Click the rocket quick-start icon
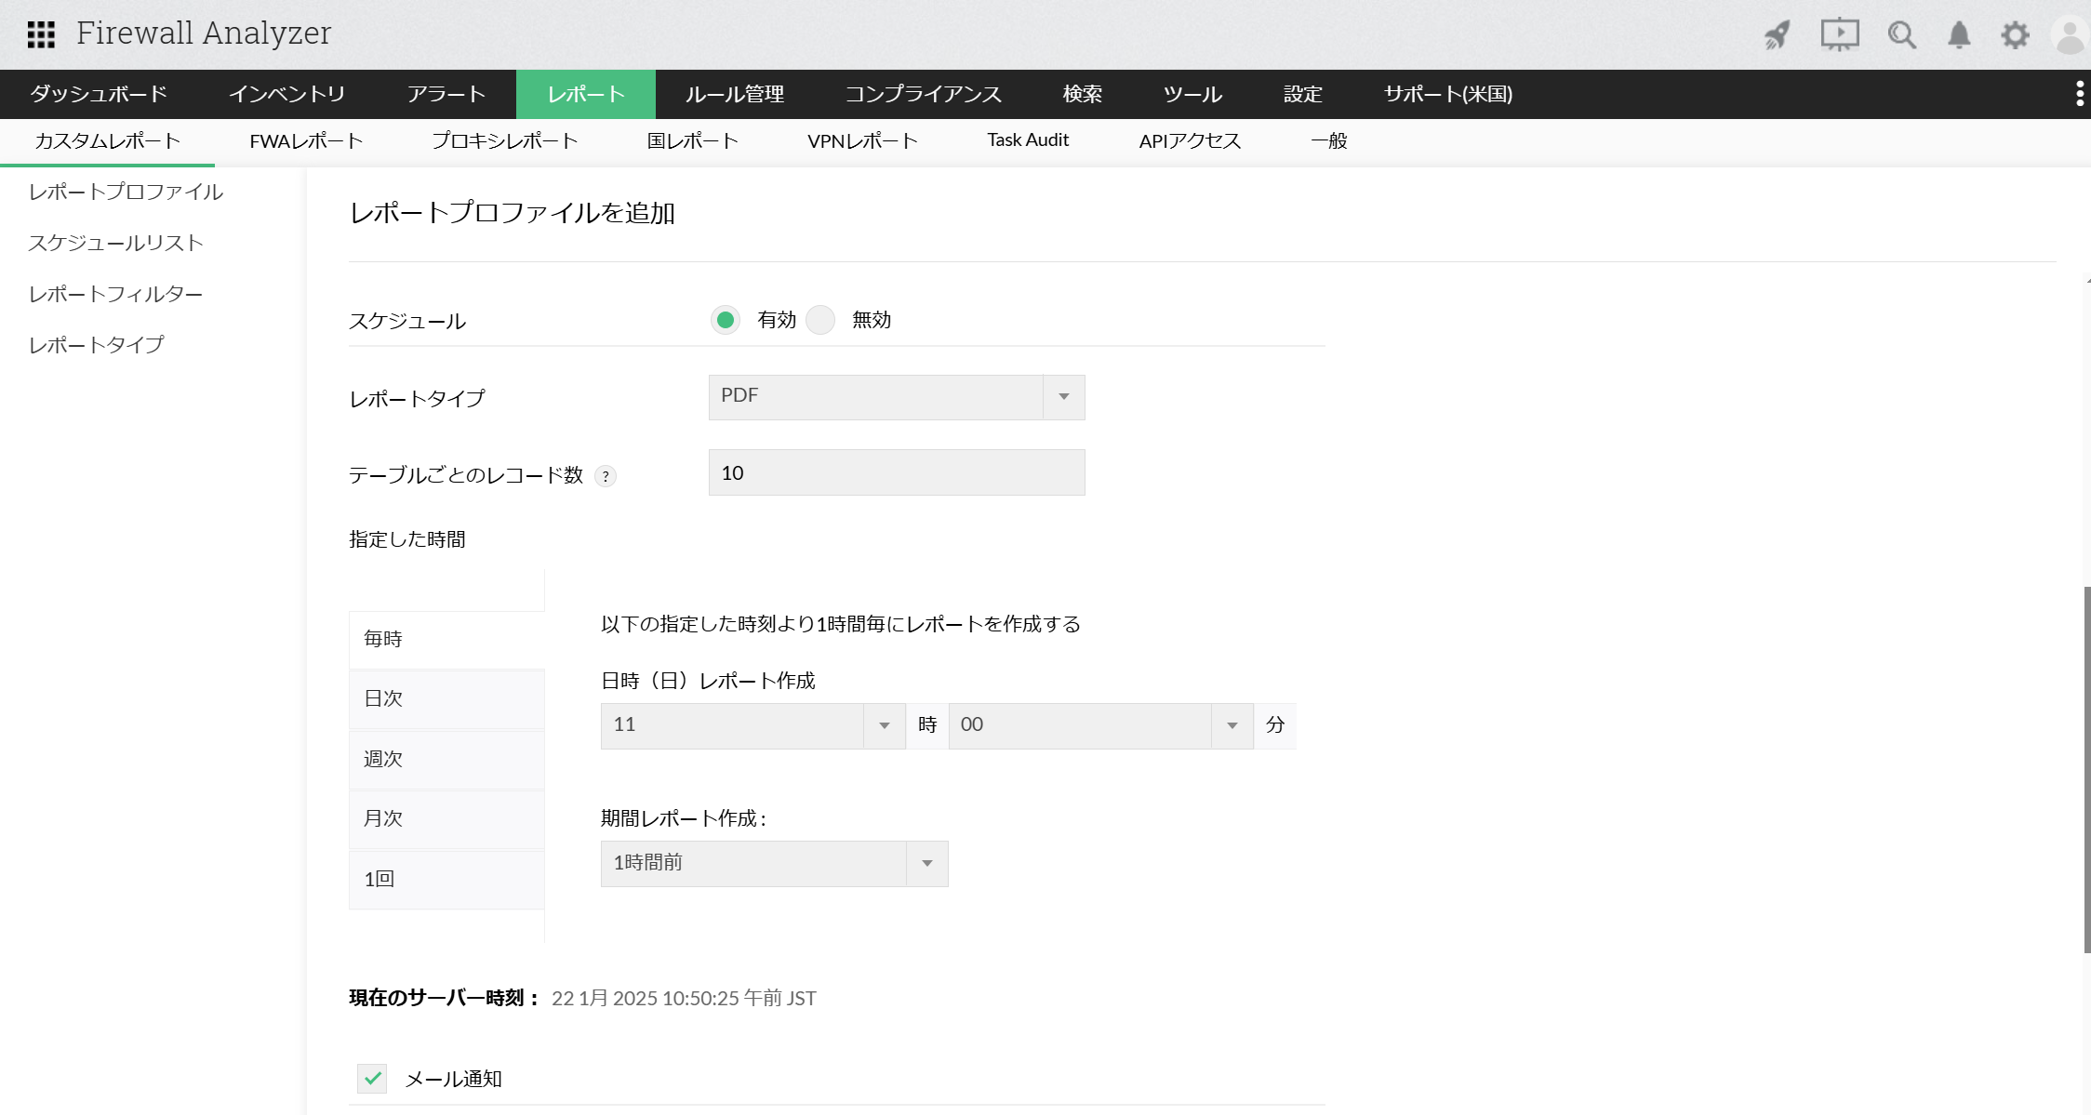Image resolution: width=2091 pixels, height=1115 pixels. pyautogui.click(x=1778, y=35)
